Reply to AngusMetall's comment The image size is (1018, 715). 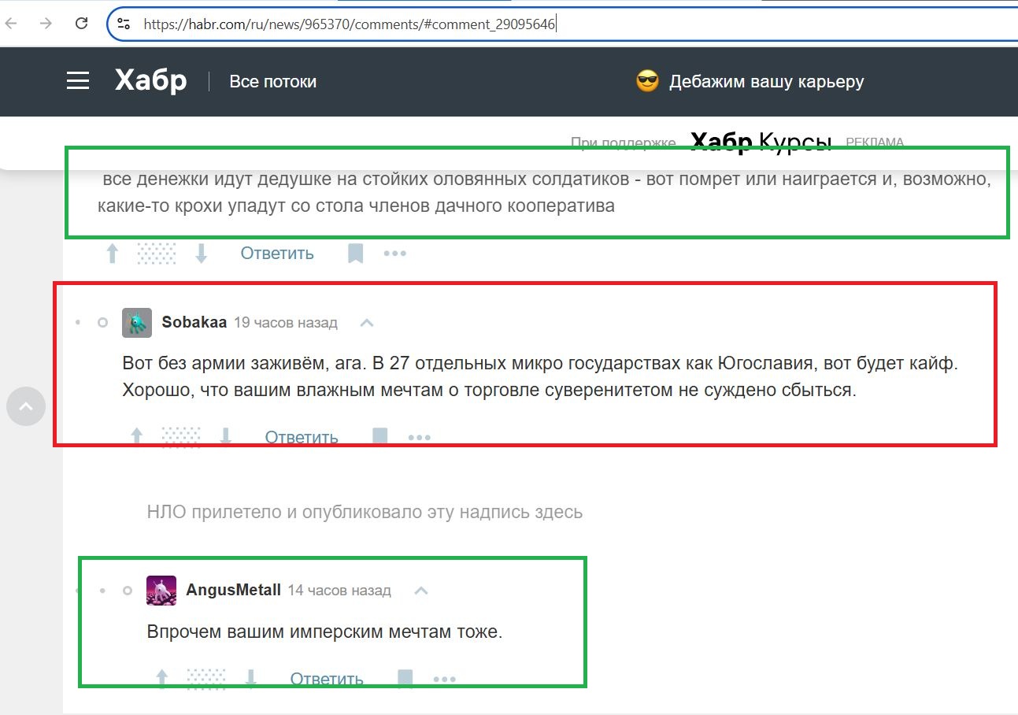(325, 678)
